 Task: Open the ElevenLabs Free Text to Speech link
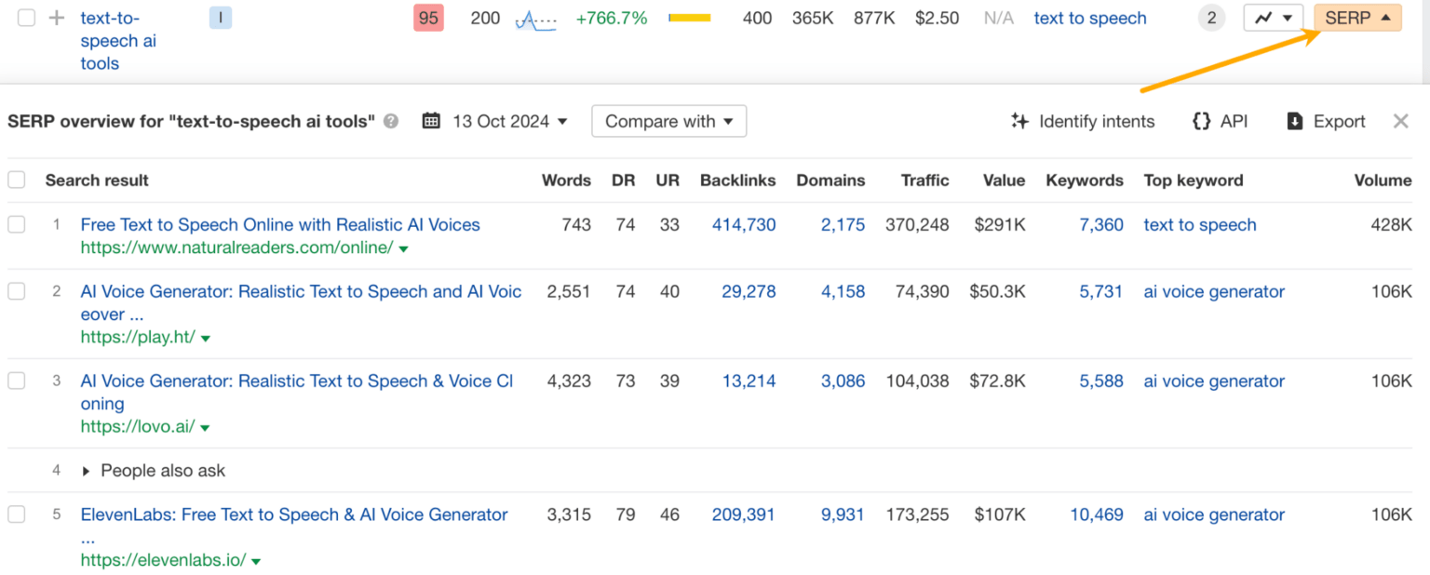point(294,515)
